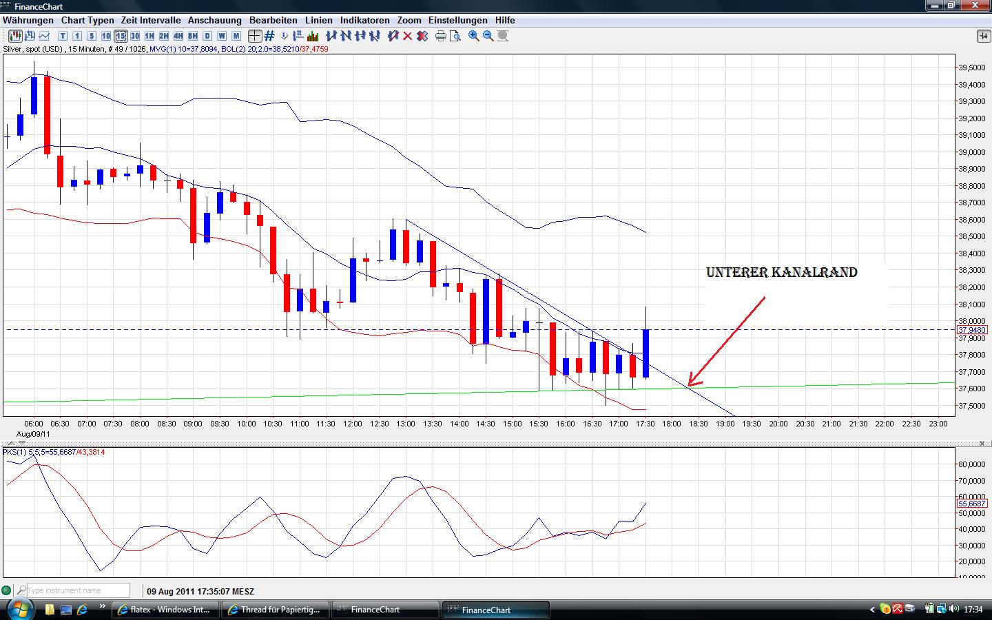This screenshot has height=620, width=992.
Task: Select the 30 minute interval button
Action: point(135,36)
